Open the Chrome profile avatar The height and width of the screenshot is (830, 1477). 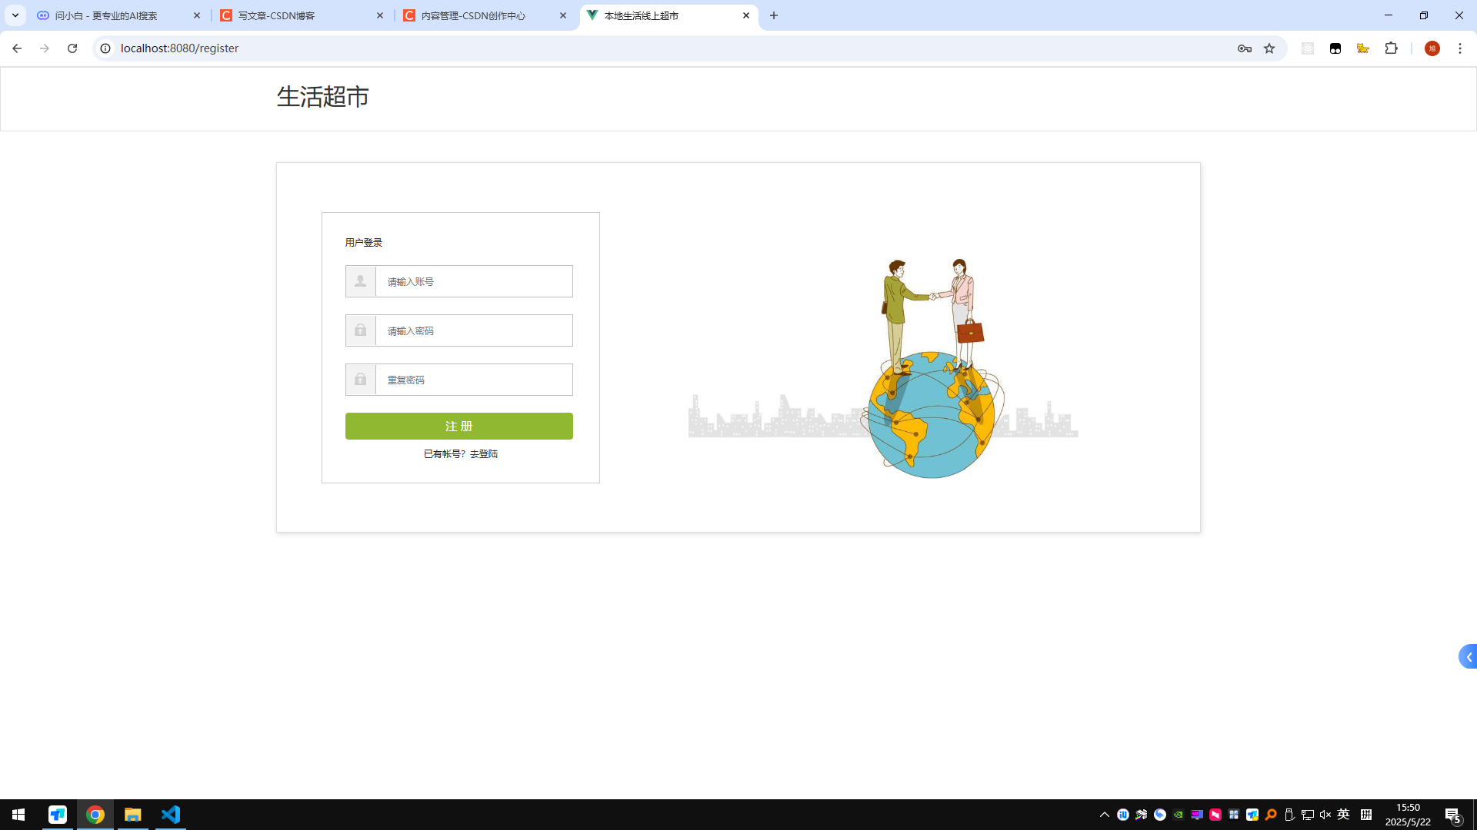(1432, 48)
